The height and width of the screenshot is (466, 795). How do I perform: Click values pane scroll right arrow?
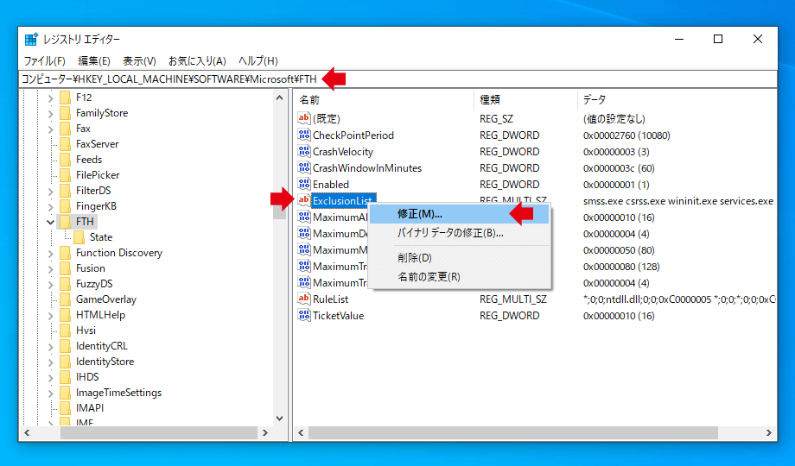[768, 433]
